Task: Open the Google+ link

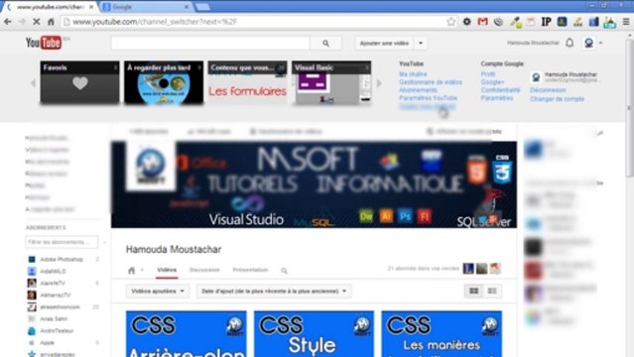Action: pyautogui.click(x=492, y=82)
